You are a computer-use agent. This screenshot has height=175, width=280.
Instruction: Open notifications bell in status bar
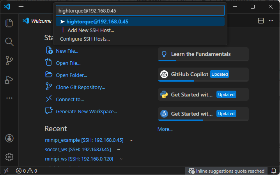(274, 171)
